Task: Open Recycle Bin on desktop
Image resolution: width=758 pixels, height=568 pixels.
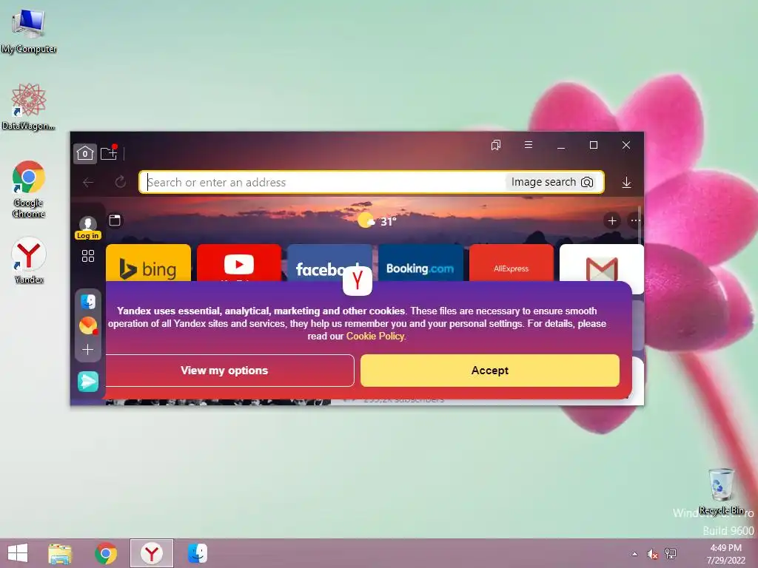Action: pos(721,490)
